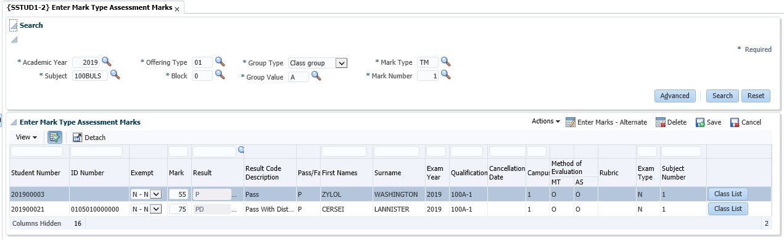Click the Qualification column header
Screen dimensions: 784x240
coord(469,173)
